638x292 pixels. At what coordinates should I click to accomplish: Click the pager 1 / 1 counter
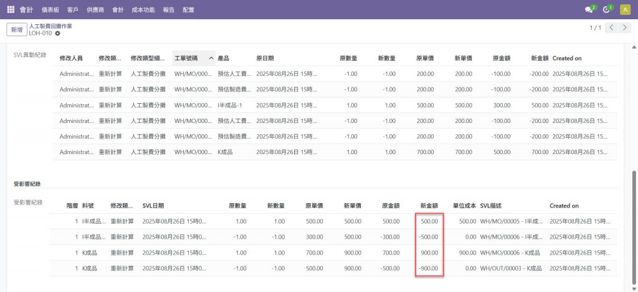coord(595,28)
